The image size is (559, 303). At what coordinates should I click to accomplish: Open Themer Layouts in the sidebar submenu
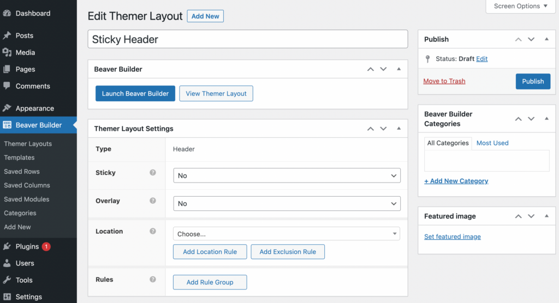click(28, 144)
